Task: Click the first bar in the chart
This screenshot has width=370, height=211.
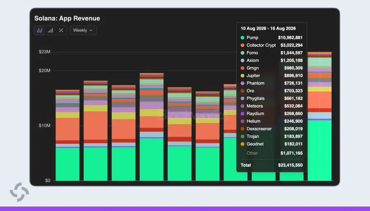Action: click(x=67, y=135)
